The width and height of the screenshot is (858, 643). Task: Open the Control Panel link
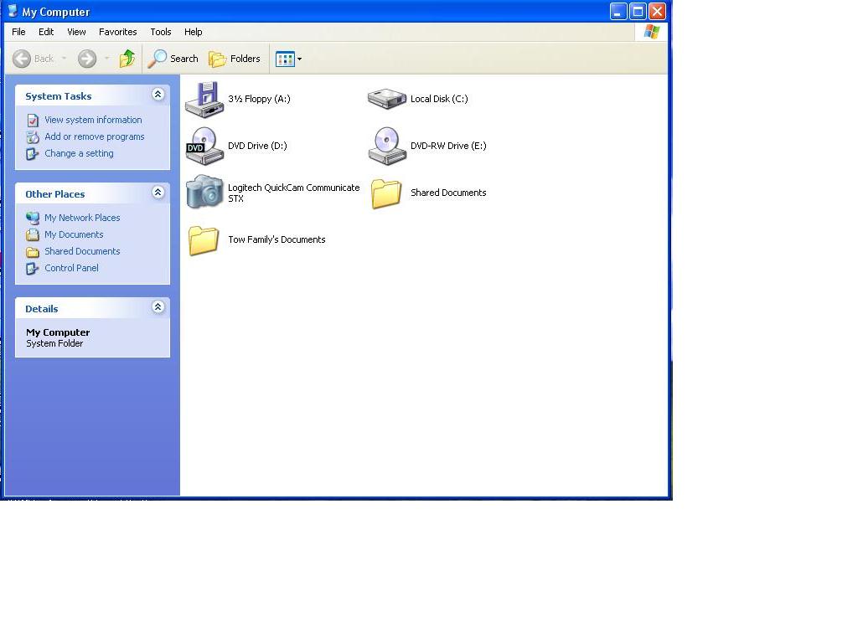click(x=71, y=268)
